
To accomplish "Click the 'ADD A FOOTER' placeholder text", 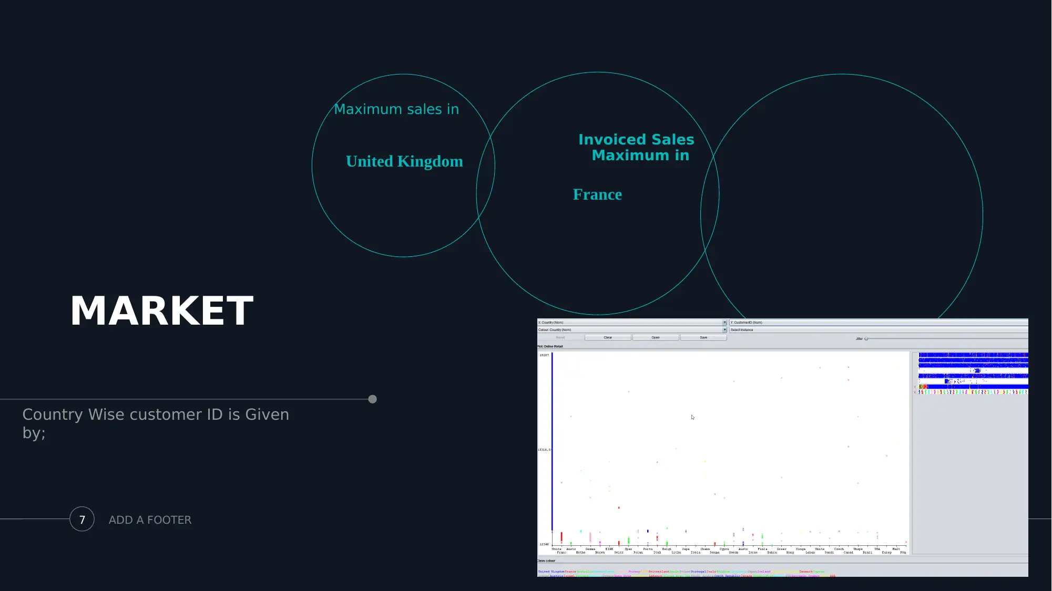I will click(x=150, y=520).
